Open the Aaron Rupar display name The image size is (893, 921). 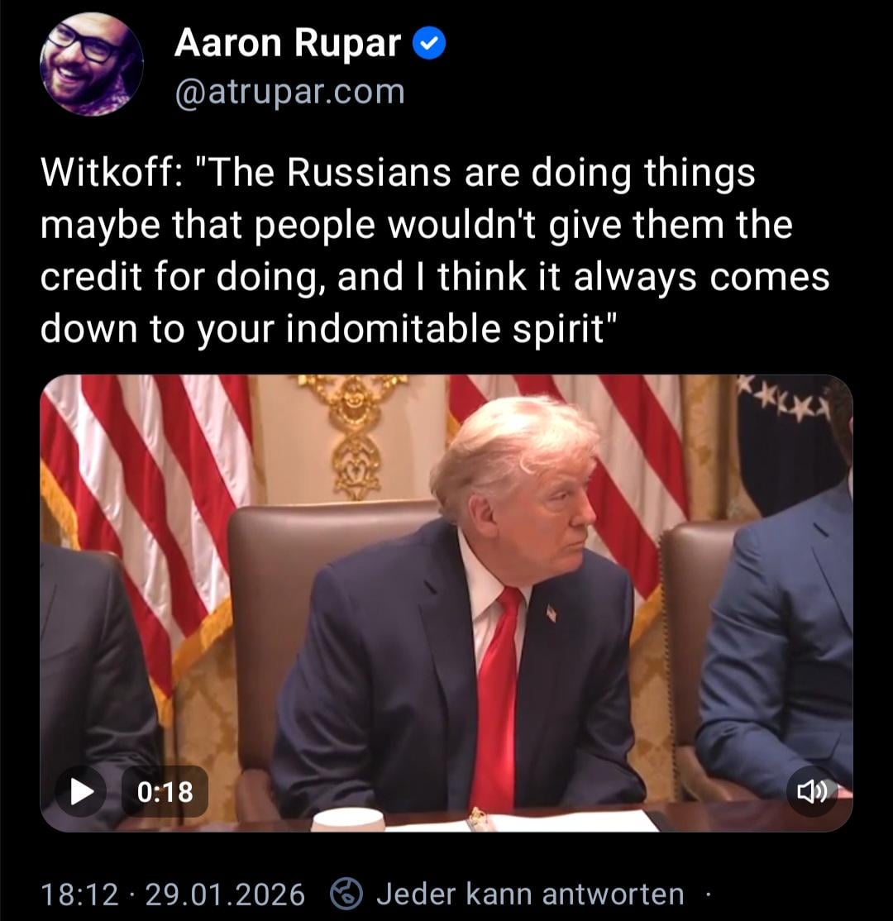287,43
